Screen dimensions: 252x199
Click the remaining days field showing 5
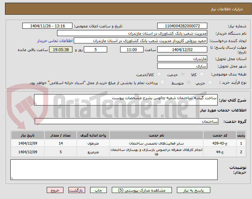95,49
